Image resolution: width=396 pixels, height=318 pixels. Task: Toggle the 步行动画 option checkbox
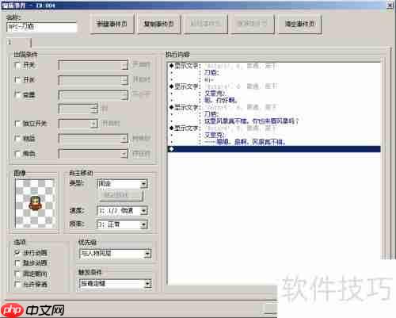(17, 253)
